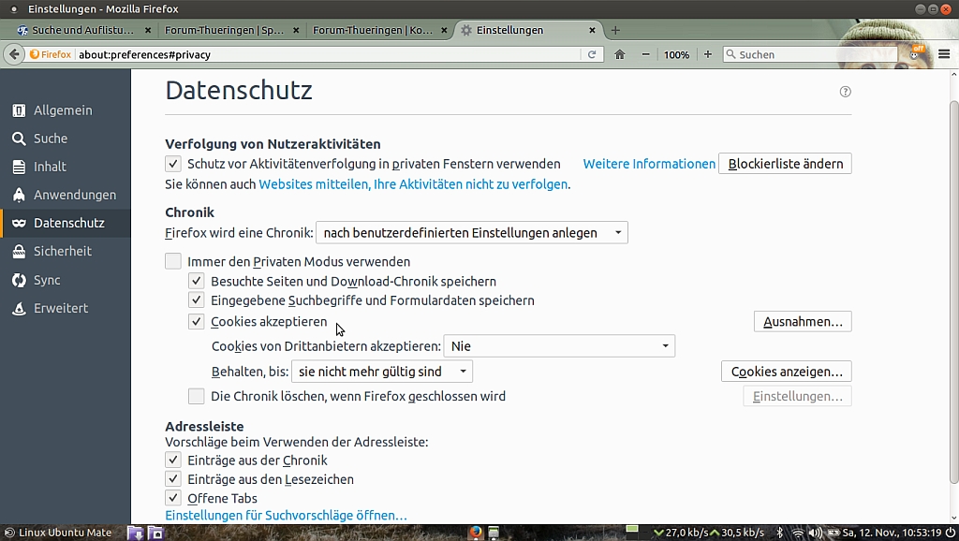Screen dimensions: 959x541
Task: Open the Anwendungen settings category
Action: (x=75, y=195)
